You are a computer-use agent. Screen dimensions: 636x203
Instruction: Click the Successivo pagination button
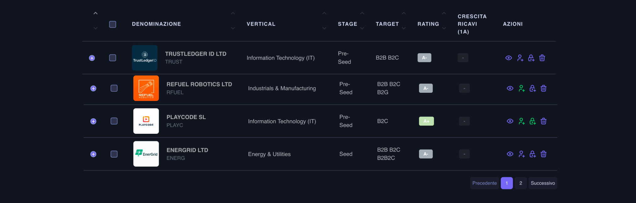[543, 183]
